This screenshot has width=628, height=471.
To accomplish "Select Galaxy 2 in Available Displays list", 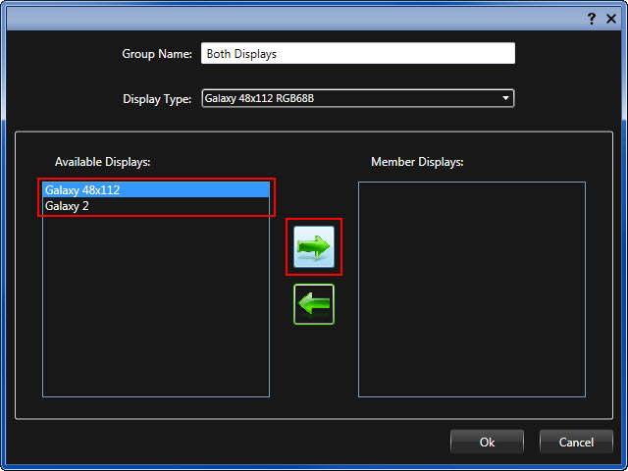I will 157,206.
